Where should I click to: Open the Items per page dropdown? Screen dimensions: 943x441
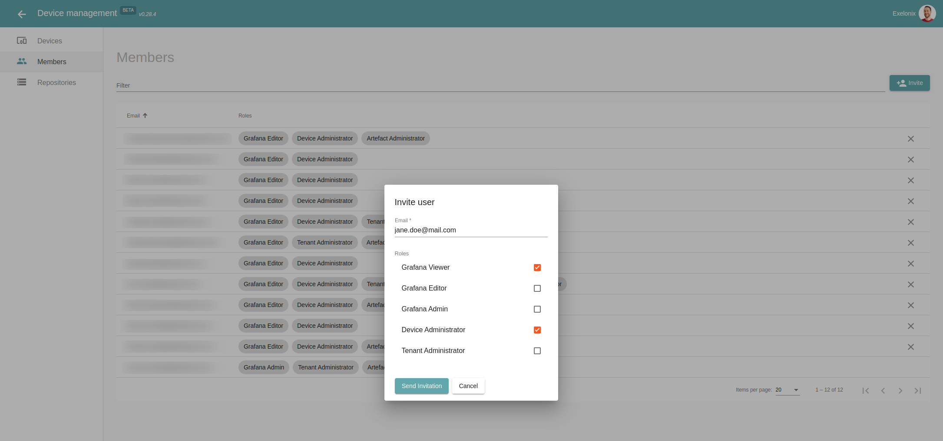click(787, 390)
